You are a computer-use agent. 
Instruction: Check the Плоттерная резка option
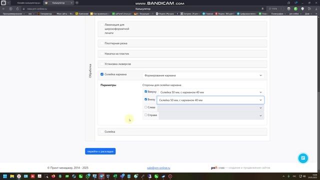click(102, 43)
